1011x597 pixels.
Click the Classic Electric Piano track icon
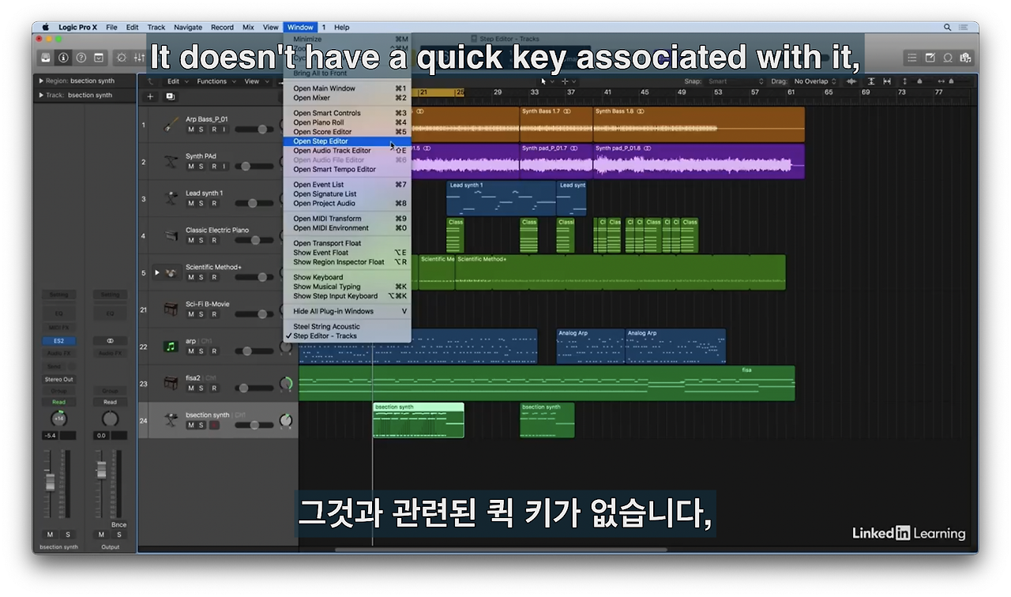click(x=171, y=235)
